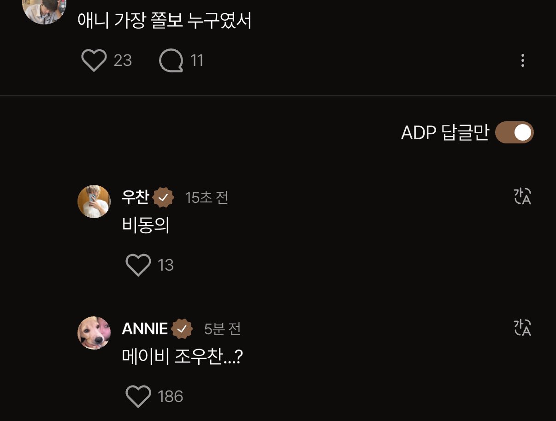Click the ADP 답글만 label text
This screenshot has width=556, height=421.
pyautogui.click(x=444, y=133)
